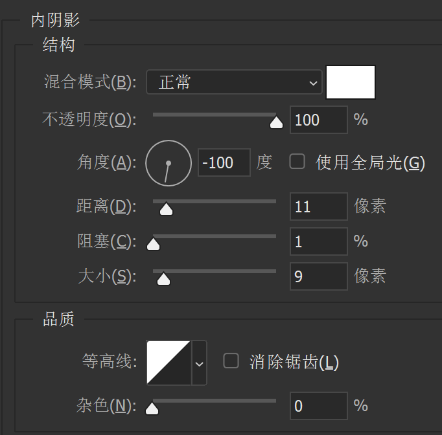The width and height of the screenshot is (442, 435).
Task: Click the 阻塞 value field showing 1
Action: point(318,241)
